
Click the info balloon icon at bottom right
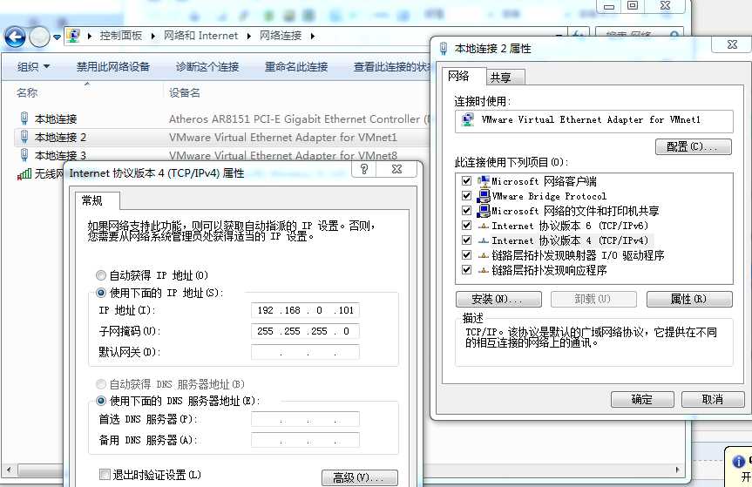point(739,462)
